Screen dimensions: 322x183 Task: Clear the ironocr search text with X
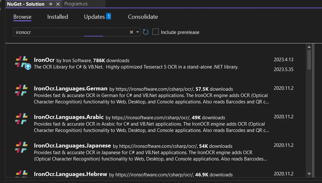[132, 32]
